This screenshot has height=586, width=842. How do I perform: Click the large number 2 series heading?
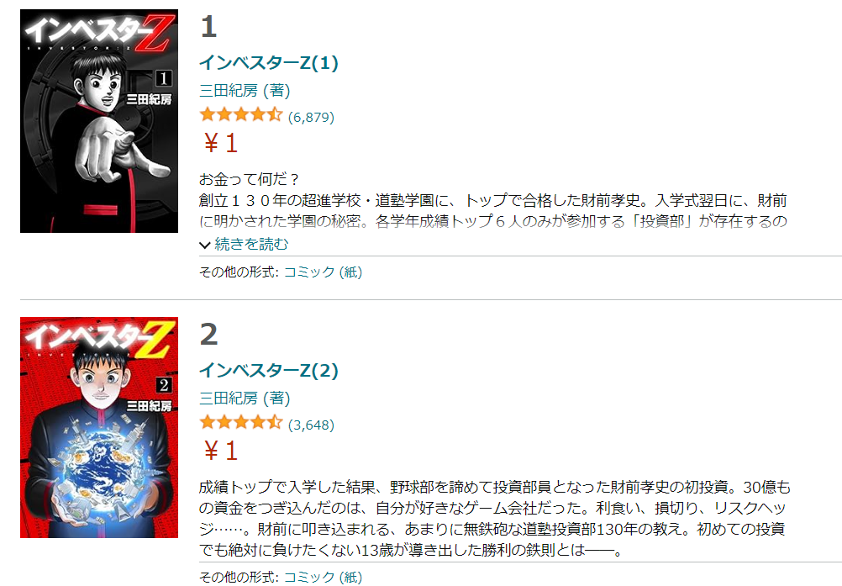coord(209,335)
